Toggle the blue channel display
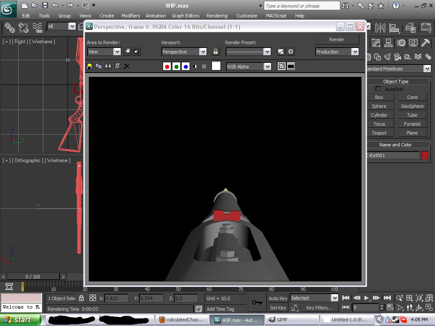Viewport: 435px width, 326px height. (x=186, y=67)
